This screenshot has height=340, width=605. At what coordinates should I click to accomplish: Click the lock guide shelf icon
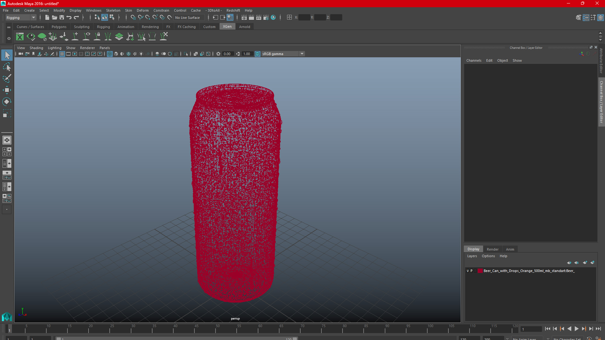point(97,37)
